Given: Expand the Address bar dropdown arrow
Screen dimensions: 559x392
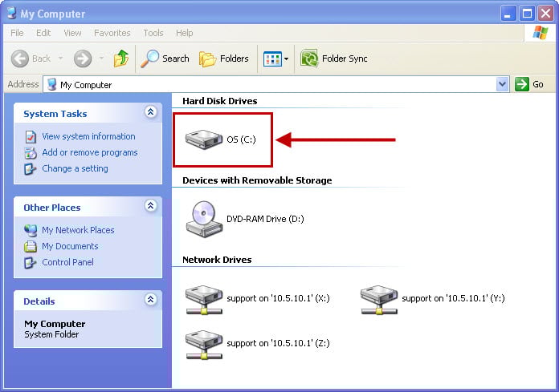Looking at the screenshot, I should point(502,84).
